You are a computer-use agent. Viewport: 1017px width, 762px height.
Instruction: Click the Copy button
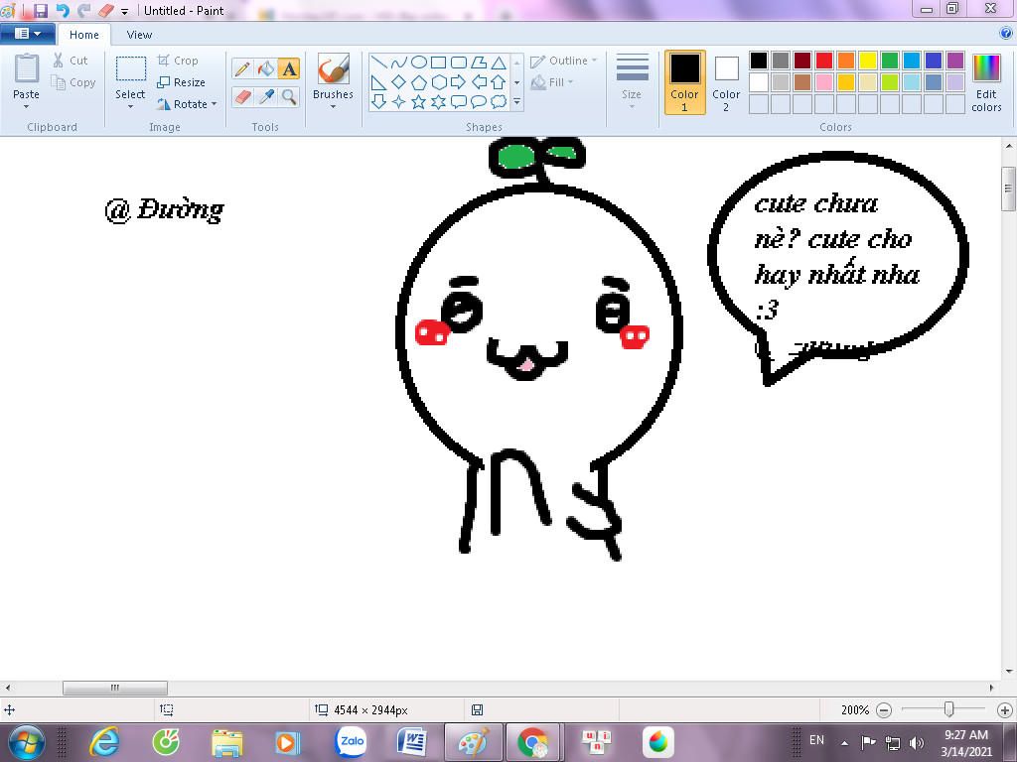pyautogui.click(x=73, y=82)
